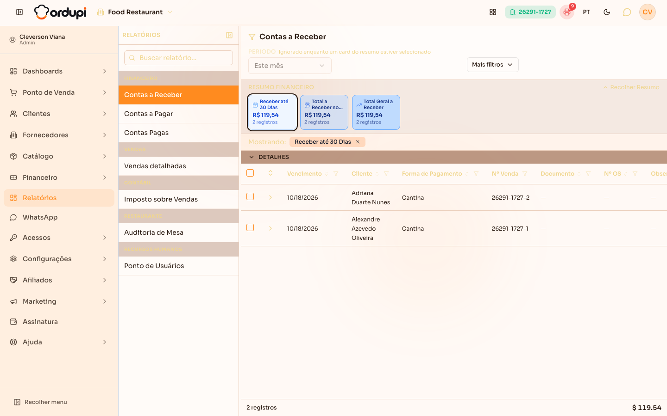The width and height of the screenshot is (667, 416).
Task: Remove the Receber até 30 Dias filter chip
Action: tap(358, 142)
